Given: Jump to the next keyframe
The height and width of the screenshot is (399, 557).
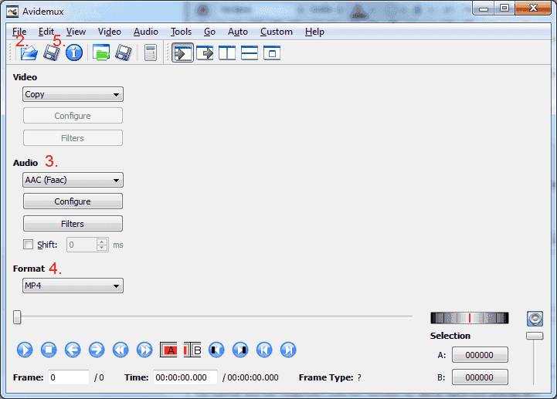Looking at the screenshot, I should click(x=144, y=350).
